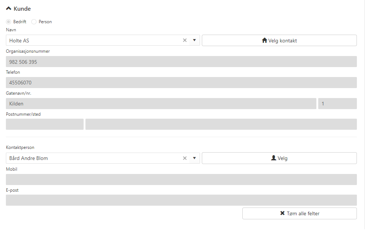Viewport: 365px width, 230px height.
Task: Click the street number field
Action: pos(337,104)
